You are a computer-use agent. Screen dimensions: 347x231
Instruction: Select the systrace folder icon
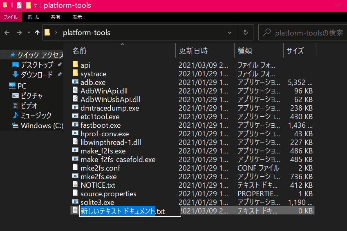point(75,73)
